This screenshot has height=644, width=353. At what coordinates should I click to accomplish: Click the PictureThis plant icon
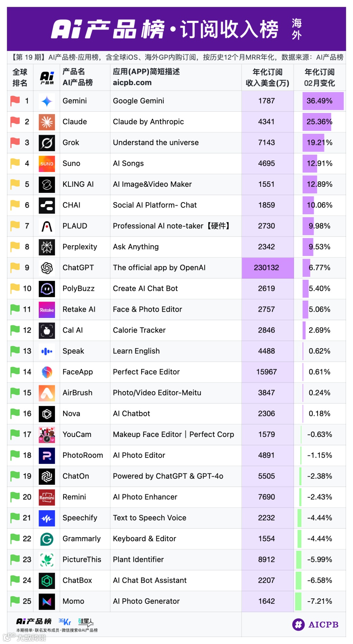tap(47, 560)
